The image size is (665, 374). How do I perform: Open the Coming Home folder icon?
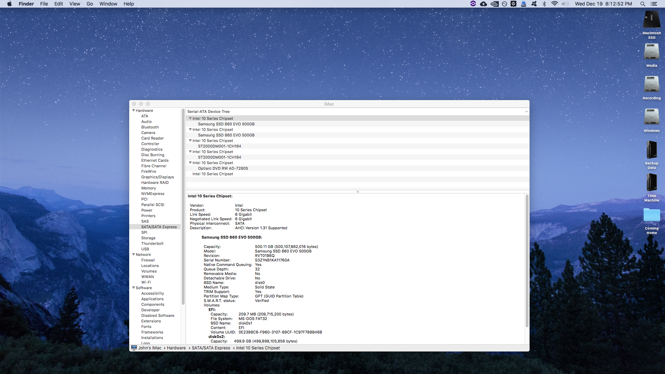tap(651, 215)
